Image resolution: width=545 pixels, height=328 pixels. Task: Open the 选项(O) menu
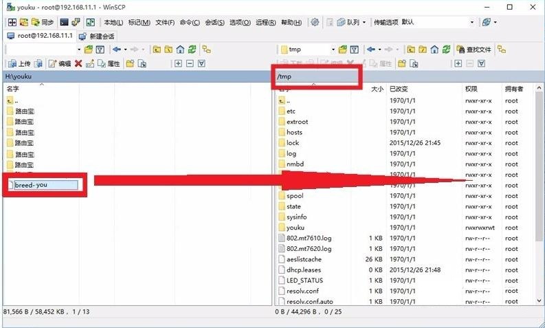(240, 22)
